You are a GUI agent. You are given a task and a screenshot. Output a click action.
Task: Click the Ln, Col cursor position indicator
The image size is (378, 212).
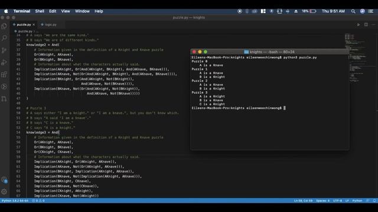point(303,201)
